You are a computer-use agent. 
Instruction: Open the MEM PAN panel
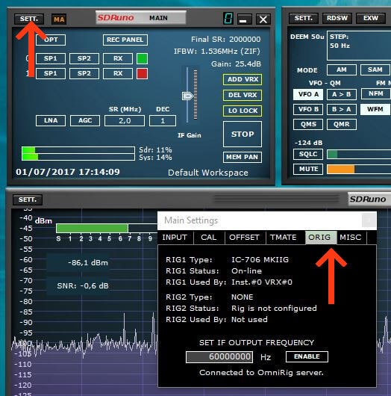coord(243,157)
